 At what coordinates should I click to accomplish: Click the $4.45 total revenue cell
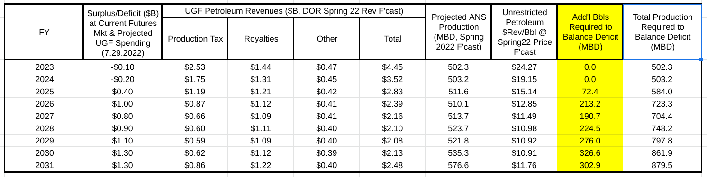click(392, 67)
